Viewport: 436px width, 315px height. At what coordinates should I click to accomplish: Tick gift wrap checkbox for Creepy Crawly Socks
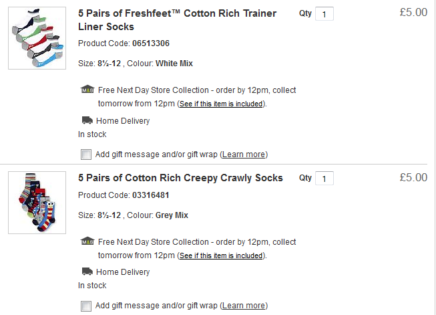(x=85, y=306)
